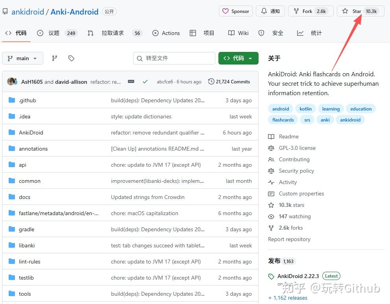390x304 pixels.
Task: Open the tags icon beside branches
Action: [71, 58]
